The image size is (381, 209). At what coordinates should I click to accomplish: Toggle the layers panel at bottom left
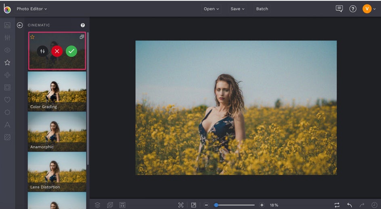97,205
